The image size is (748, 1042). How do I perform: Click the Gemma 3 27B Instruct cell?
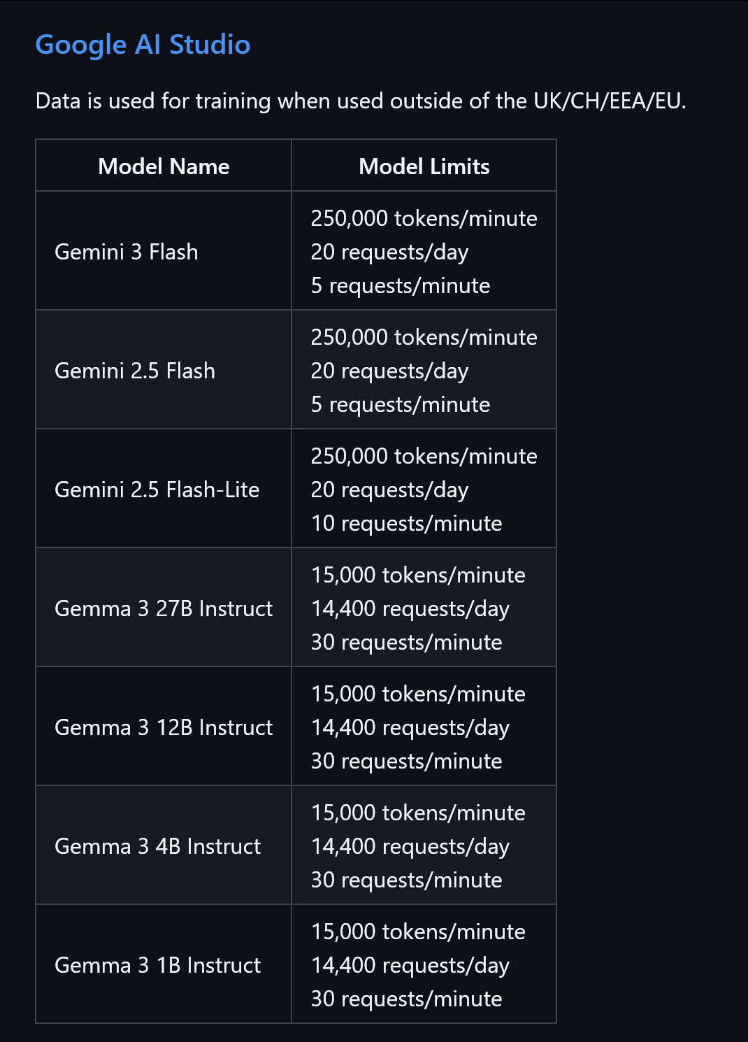click(164, 608)
